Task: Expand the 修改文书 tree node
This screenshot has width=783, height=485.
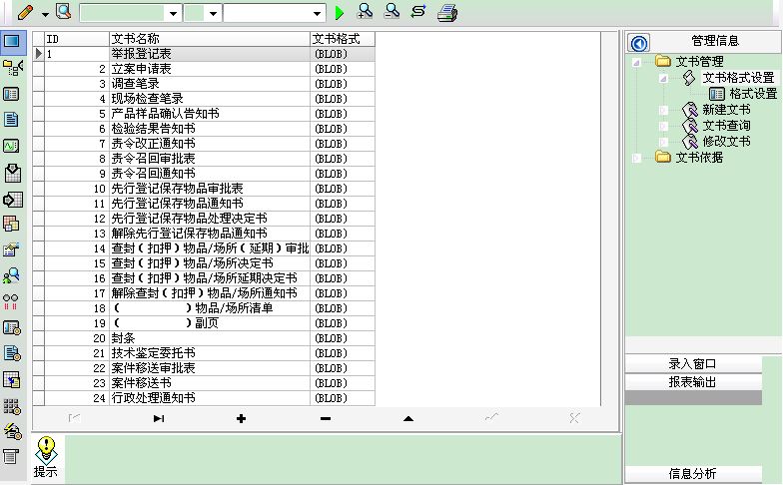Action: (663, 142)
